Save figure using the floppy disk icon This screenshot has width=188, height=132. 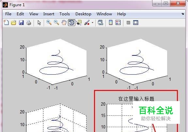(21, 22)
